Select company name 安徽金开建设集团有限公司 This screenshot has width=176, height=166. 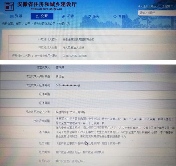click(79, 39)
